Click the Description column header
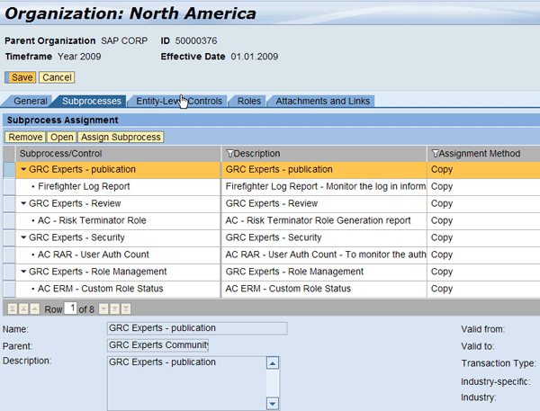The width and height of the screenshot is (540, 411). (x=324, y=154)
